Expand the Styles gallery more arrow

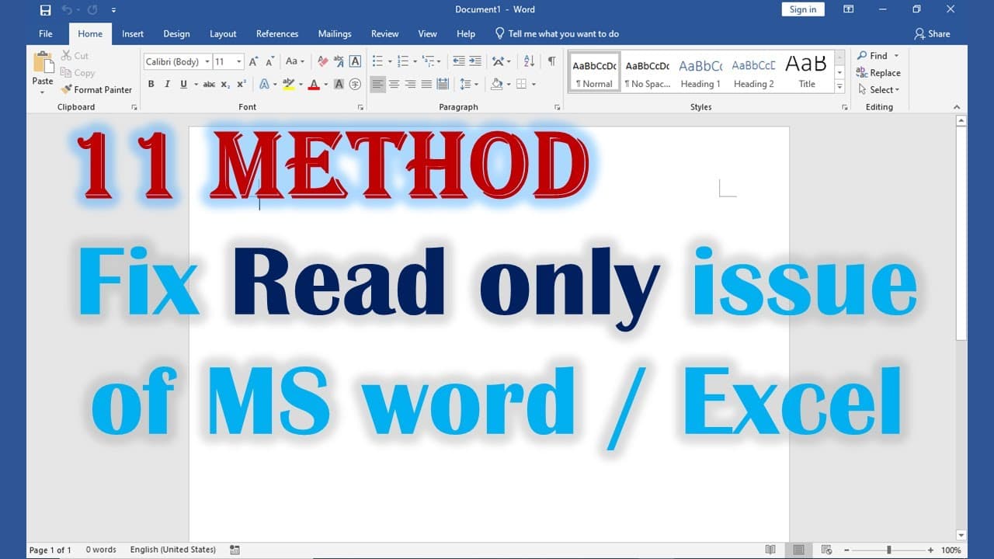coord(839,87)
